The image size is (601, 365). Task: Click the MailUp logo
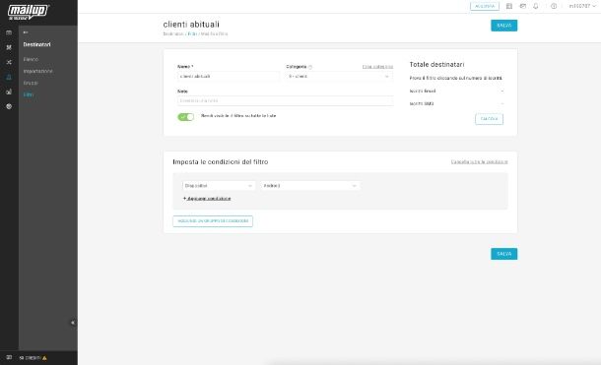(28, 12)
